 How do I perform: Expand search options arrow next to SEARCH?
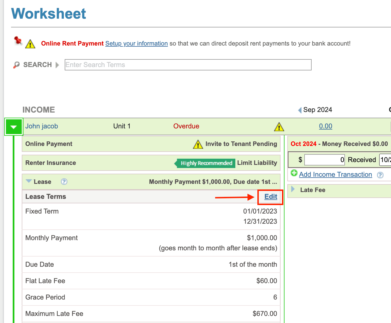pyautogui.click(x=57, y=65)
